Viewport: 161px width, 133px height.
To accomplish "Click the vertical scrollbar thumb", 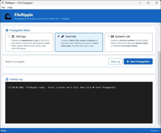I will coord(159,88).
